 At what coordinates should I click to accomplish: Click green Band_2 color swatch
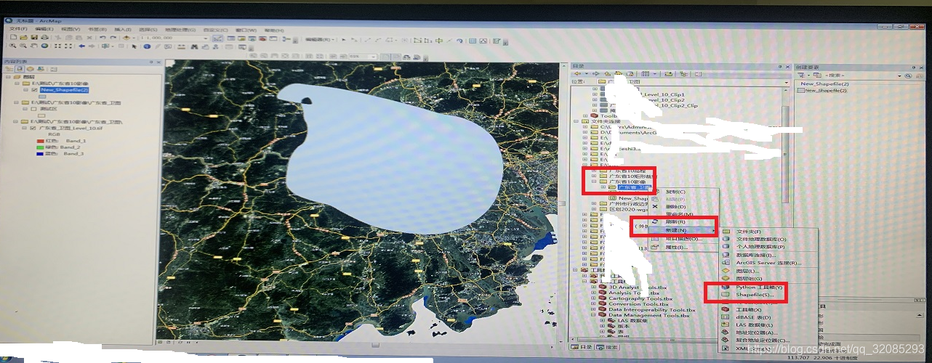40,147
